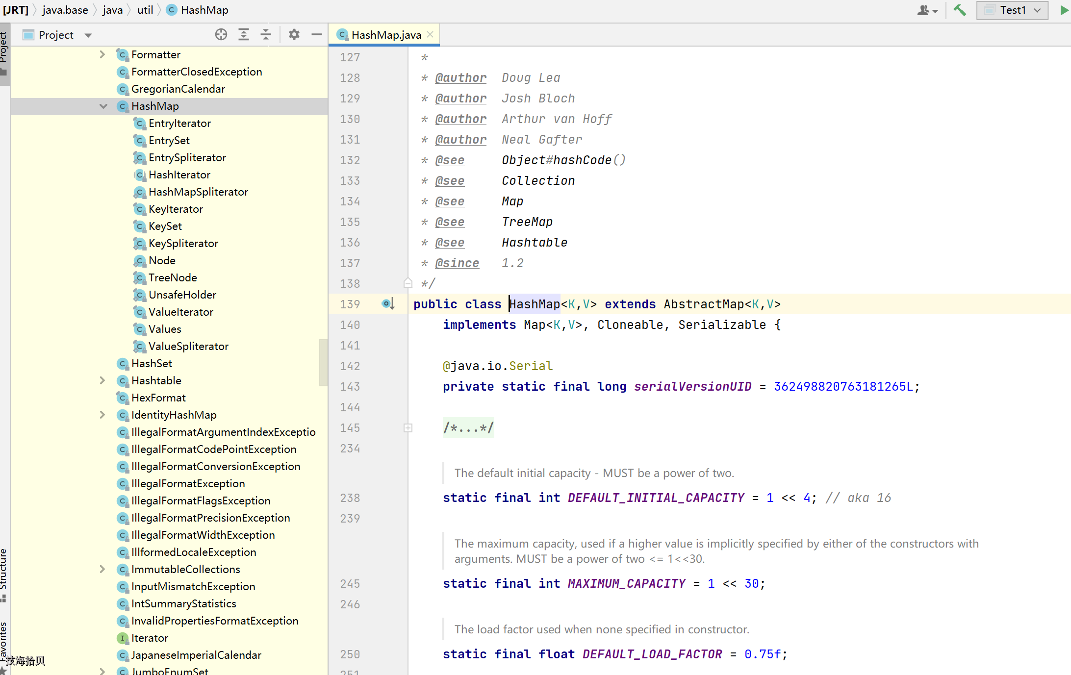Hide the Project panel with minus icon
This screenshot has height=675, width=1071.
[x=316, y=34]
